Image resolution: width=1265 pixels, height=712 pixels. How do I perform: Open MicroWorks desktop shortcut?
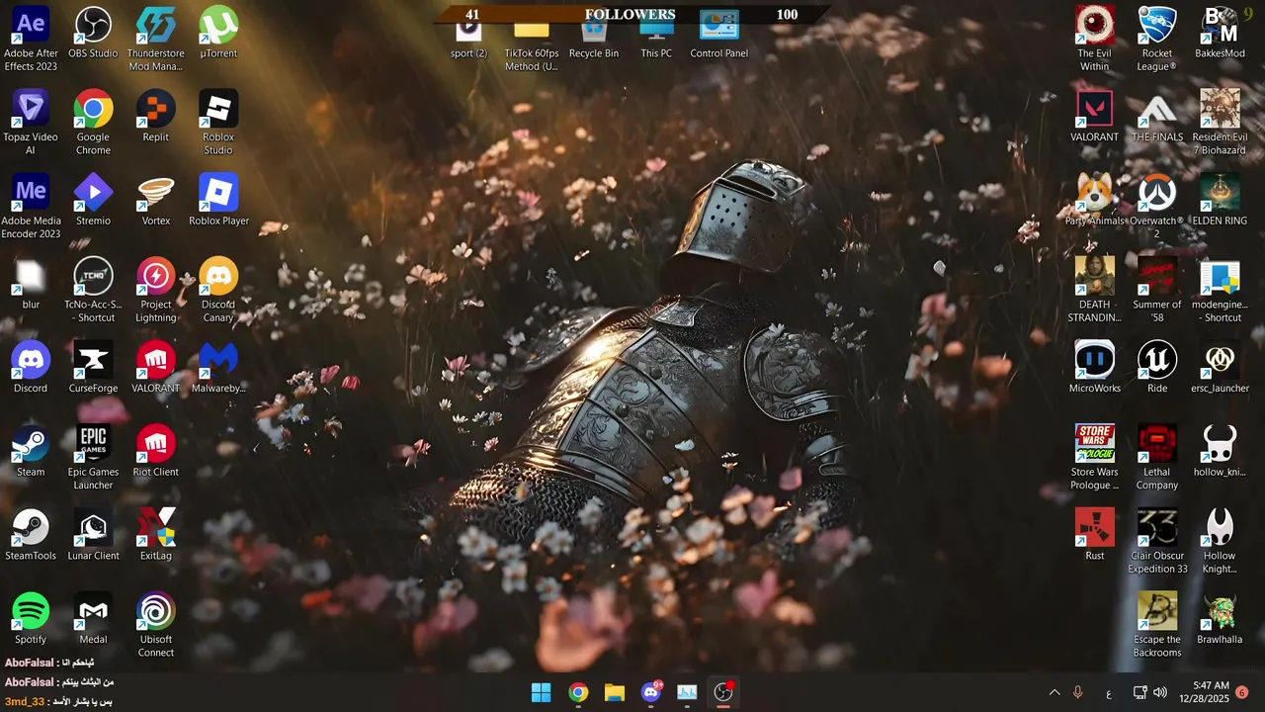[1094, 368]
